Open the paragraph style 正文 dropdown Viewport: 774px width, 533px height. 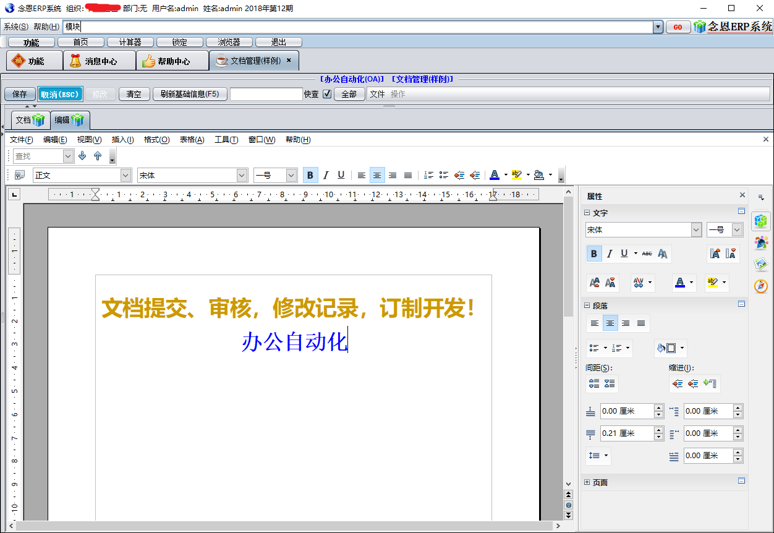125,176
